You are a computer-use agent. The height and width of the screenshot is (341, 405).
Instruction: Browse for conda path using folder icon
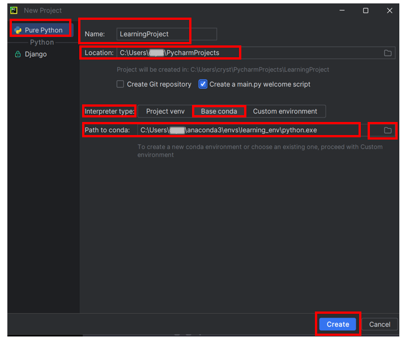click(x=387, y=130)
